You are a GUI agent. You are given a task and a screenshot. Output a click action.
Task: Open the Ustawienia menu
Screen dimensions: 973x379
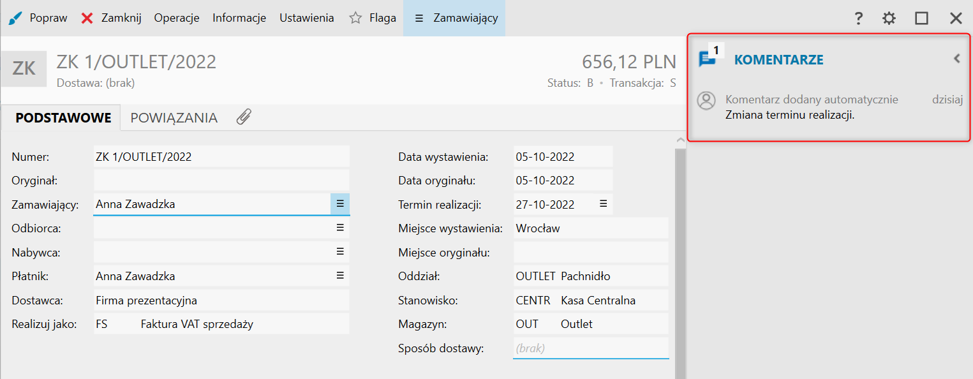point(307,18)
